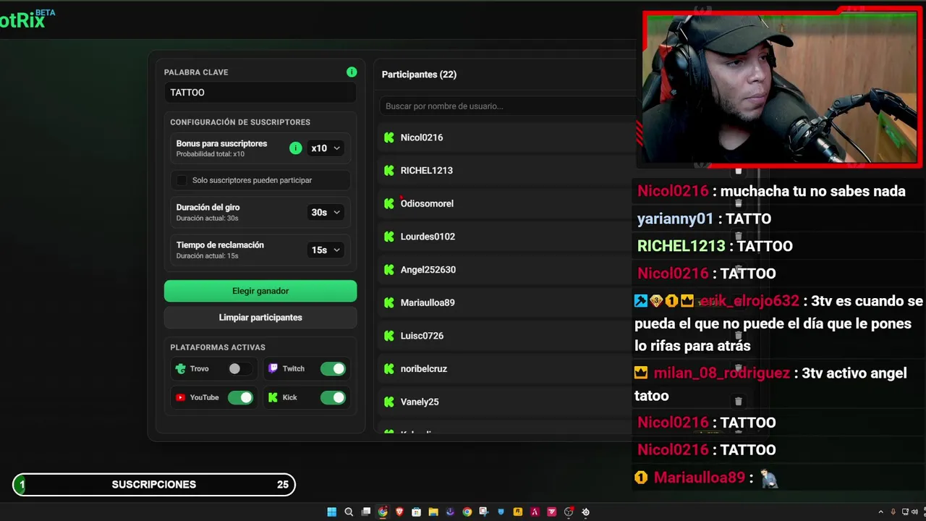Image resolution: width=926 pixels, height=521 pixels.
Task: Open Brave browser from the taskbar
Action: pyautogui.click(x=399, y=512)
